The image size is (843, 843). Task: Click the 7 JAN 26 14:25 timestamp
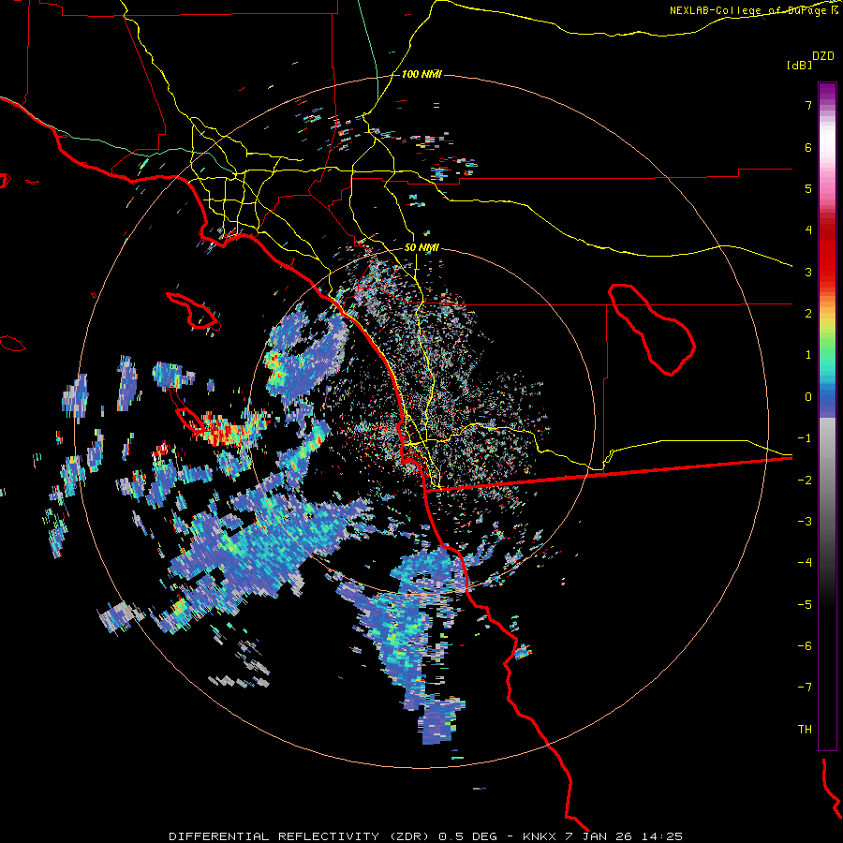pos(625,836)
